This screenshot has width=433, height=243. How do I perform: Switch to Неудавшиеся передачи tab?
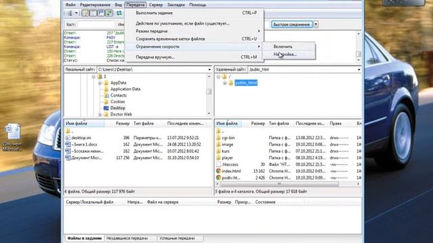click(127, 238)
